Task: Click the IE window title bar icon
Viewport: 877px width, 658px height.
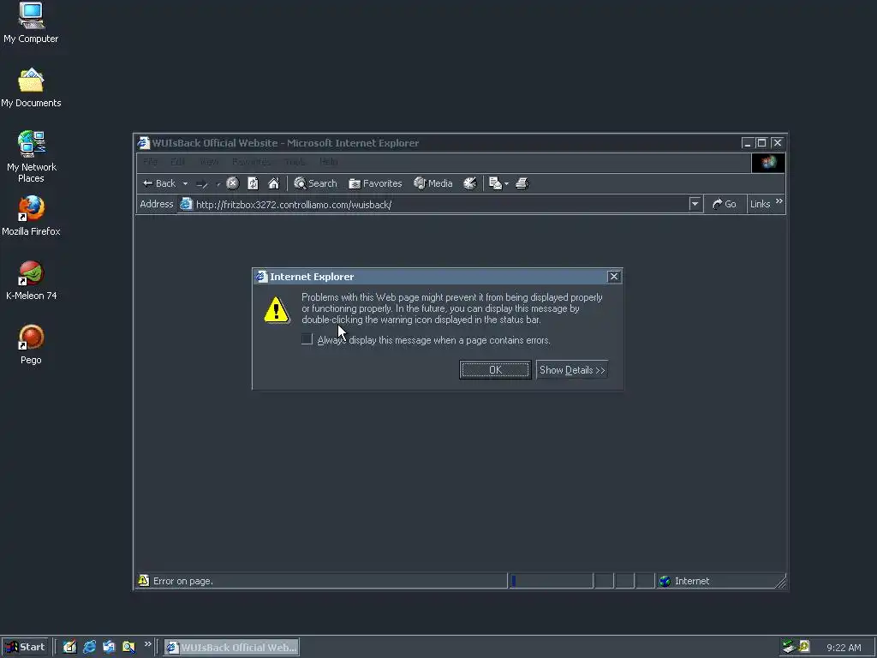Action: [x=144, y=143]
